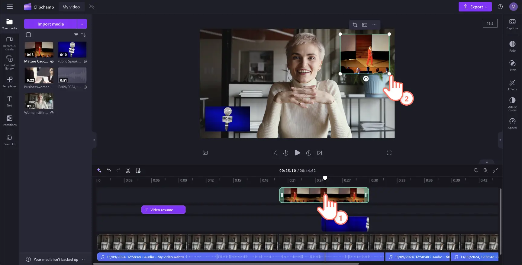
Task: Open Content library tab
Action: 9,63
